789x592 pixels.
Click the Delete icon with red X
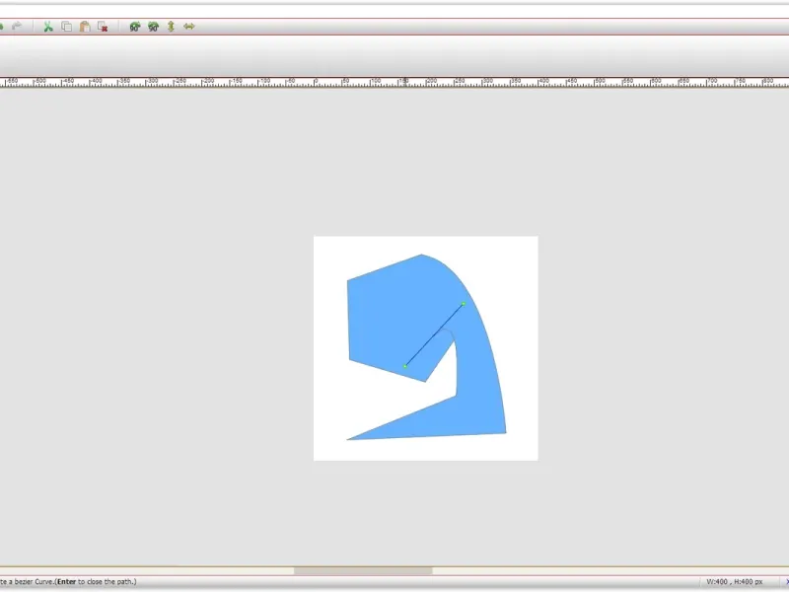click(103, 27)
